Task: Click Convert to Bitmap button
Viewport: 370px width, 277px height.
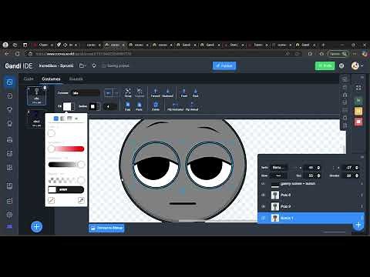Action: click(x=106, y=228)
